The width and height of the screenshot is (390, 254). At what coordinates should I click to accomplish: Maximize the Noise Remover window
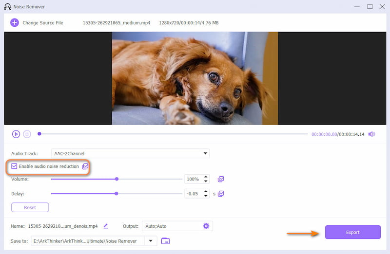coord(370,7)
